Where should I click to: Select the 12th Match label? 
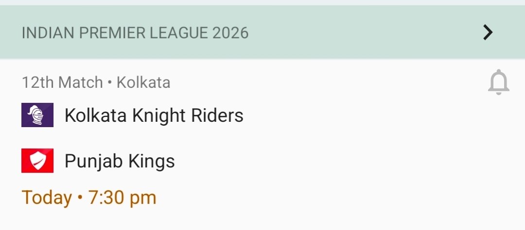click(x=62, y=82)
